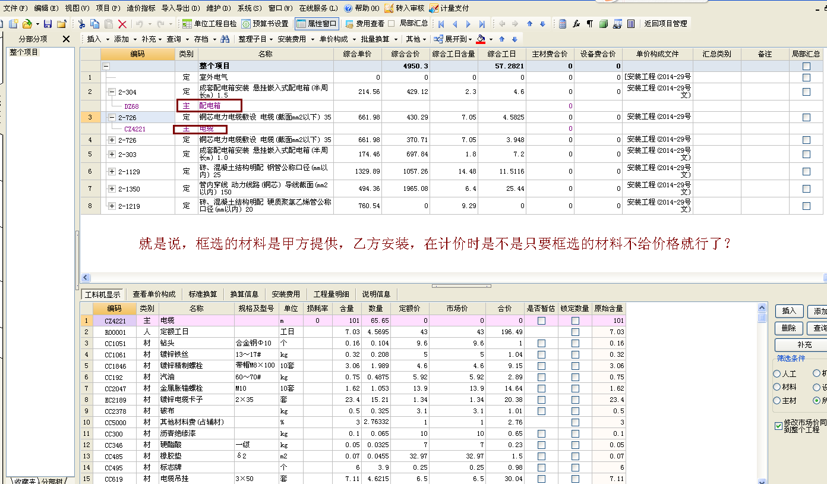Click the paragraph mark icon

coord(590,24)
